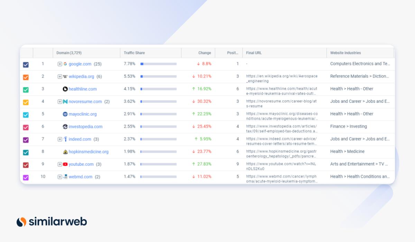Click the YouTube favicon in row 9

[65, 164]
